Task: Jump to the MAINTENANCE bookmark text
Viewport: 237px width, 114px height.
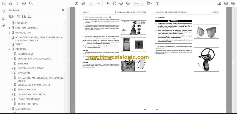Action: (x=23, y=109)
